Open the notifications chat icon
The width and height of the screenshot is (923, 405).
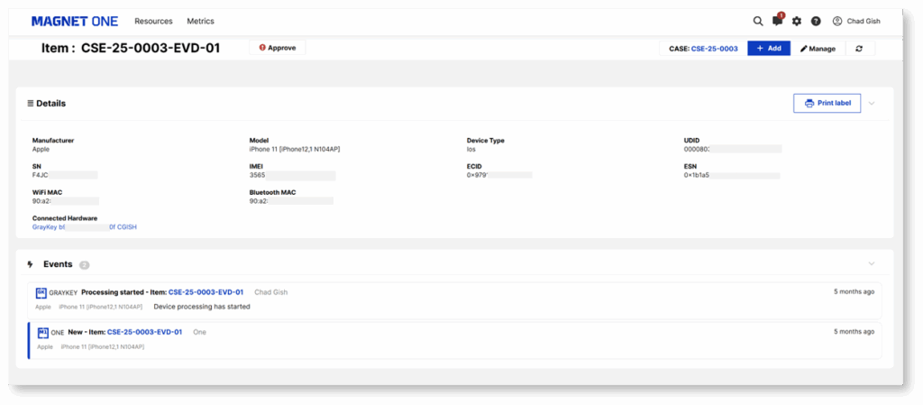pyautogui.click(x=778, y=21)
